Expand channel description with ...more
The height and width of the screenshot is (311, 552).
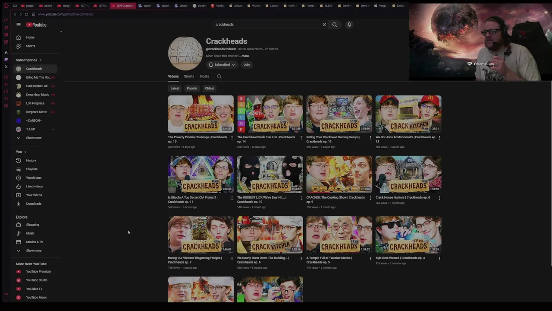pyautogui.click(x=245, y=56)
